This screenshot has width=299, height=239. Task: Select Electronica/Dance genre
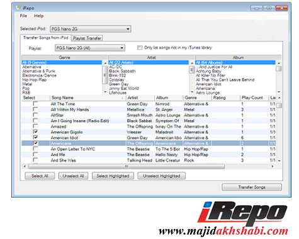[39, 75]
